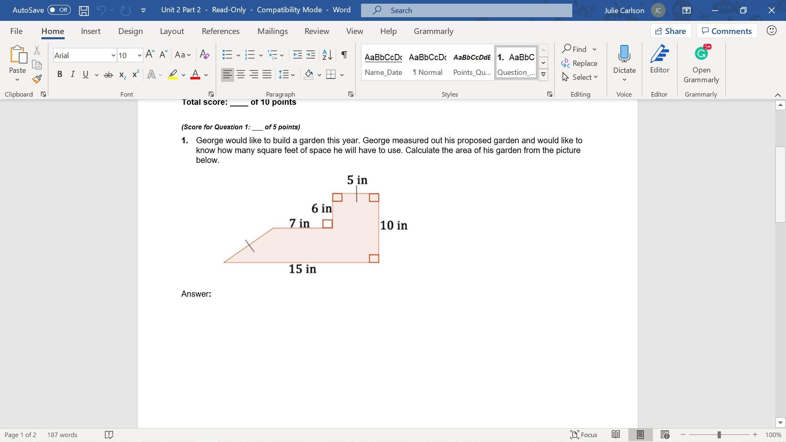Click the zoom slider handle
Image resolution: width=786 pixels, height=442 pixels.
[x=719, y=435]
